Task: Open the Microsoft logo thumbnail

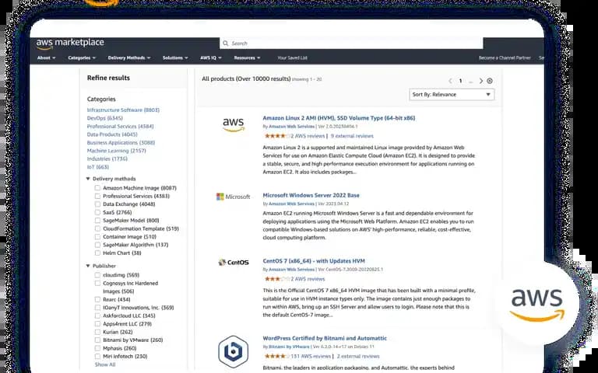Action: coord(233,197)
